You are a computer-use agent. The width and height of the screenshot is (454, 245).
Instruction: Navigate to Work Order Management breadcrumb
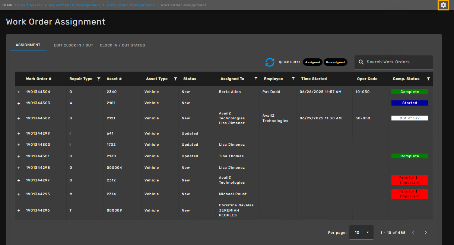click(130, 5)
